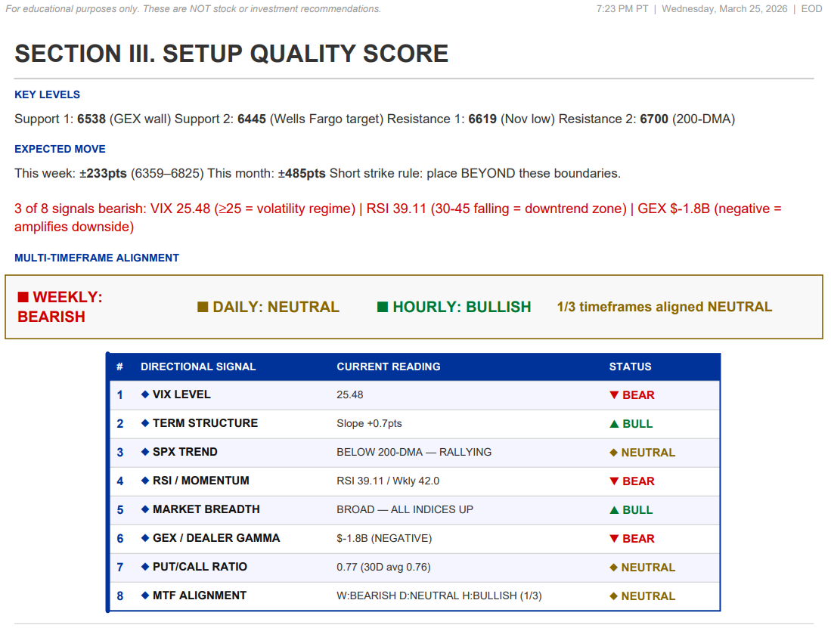This screenshot has width=831, height=628.
Task: Click the green bull arrow for MARKET BREADTH
Action: coord(615,510)
